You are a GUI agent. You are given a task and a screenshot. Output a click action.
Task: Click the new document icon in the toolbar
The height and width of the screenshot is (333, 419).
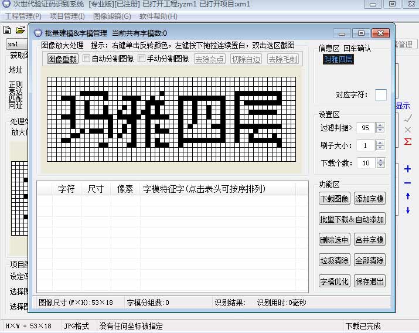pyautogui.click(x=7, y=30)
